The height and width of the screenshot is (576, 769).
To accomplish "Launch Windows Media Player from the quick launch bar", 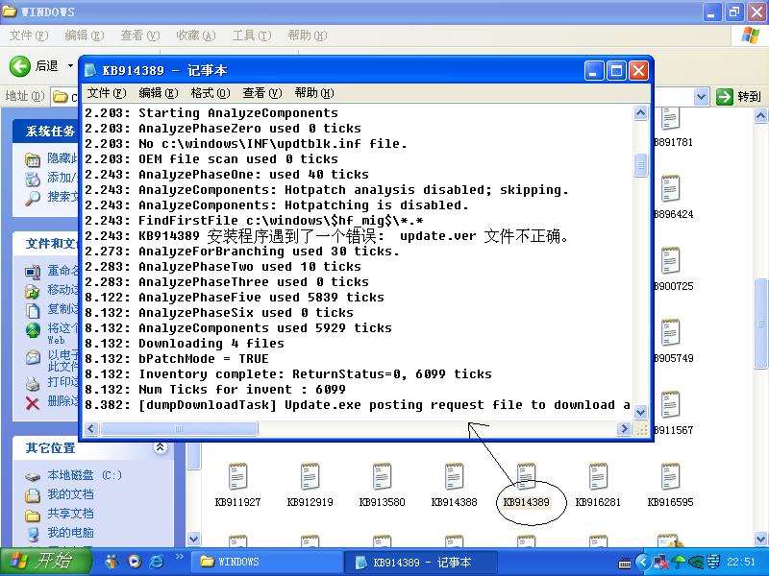I will pyautogui.click(x=135, y=562).
